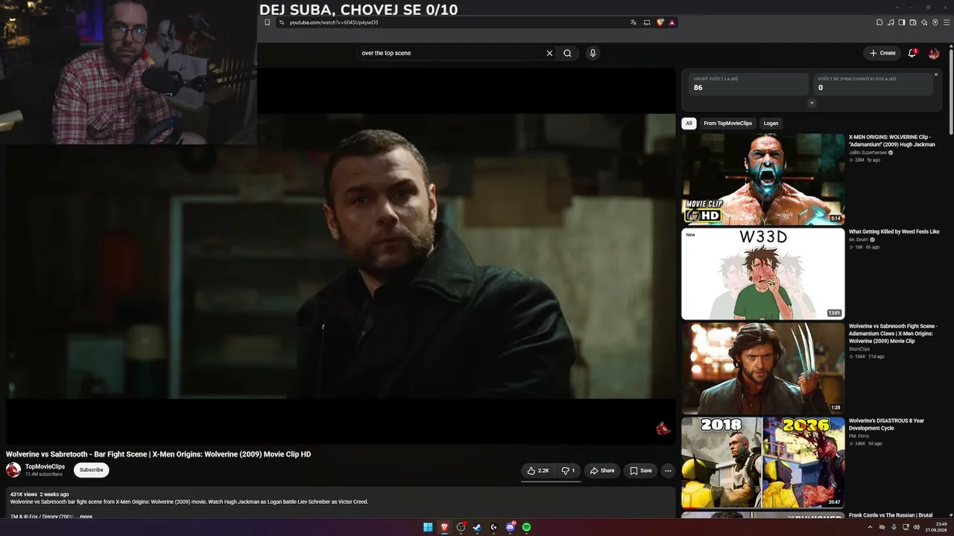The image size is (954, 536).
Task: Open the Brave VPN shield icon
Action: tap(935, 22)
